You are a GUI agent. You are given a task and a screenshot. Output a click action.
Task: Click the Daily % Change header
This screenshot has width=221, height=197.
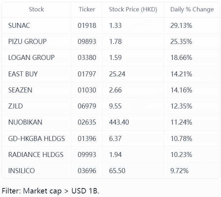pyautogui.click(x=192, y=9)
